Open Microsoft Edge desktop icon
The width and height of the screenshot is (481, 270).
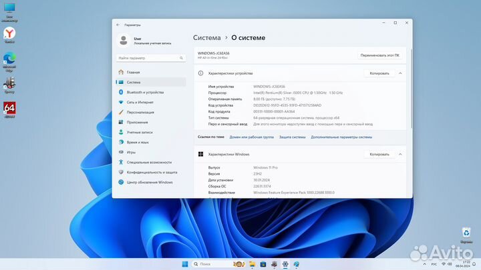tap(9, 62)
